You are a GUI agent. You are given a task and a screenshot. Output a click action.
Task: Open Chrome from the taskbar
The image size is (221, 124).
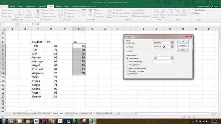(52, 121)
